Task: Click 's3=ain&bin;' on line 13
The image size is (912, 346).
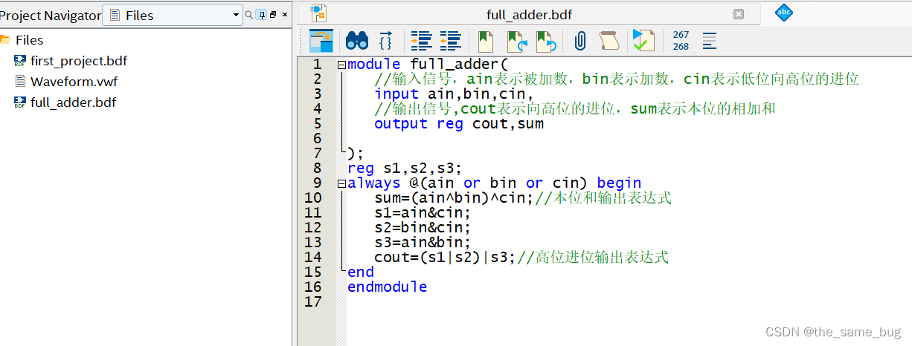Action: tap(423, 243)
